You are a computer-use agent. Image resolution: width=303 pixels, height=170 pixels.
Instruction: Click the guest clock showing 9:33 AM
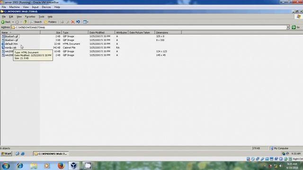pyautogui.click(x=296, y=153)
